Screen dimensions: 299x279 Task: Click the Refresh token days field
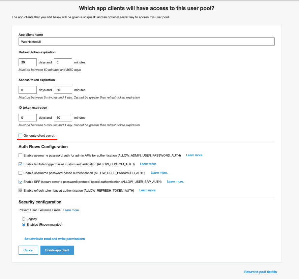click(x=28, y=62)
